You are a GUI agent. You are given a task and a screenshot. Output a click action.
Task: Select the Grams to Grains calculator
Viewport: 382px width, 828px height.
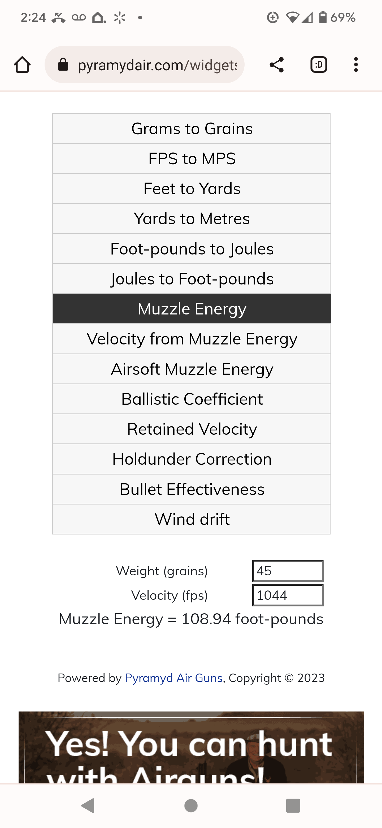192,128
